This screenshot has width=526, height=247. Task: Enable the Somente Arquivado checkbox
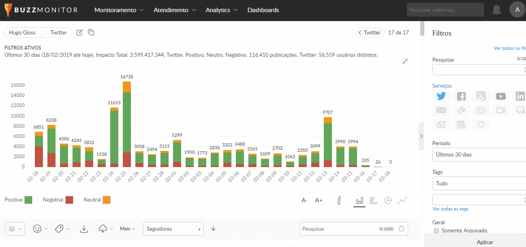(x=436, y=230)
